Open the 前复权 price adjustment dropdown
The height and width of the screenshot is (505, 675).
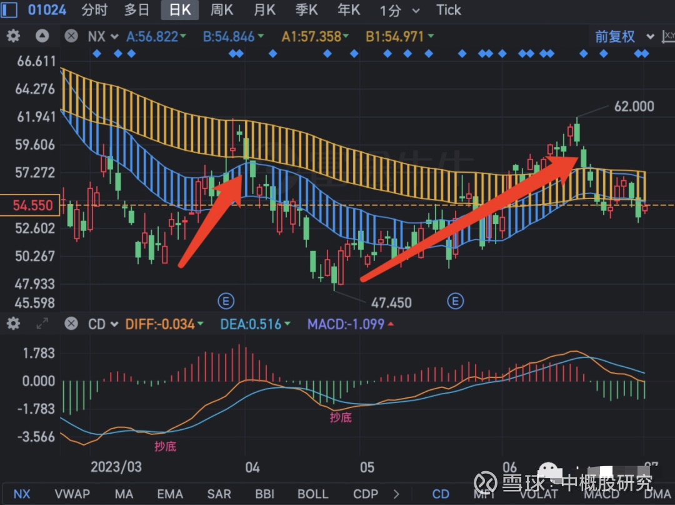pos(623,36)
